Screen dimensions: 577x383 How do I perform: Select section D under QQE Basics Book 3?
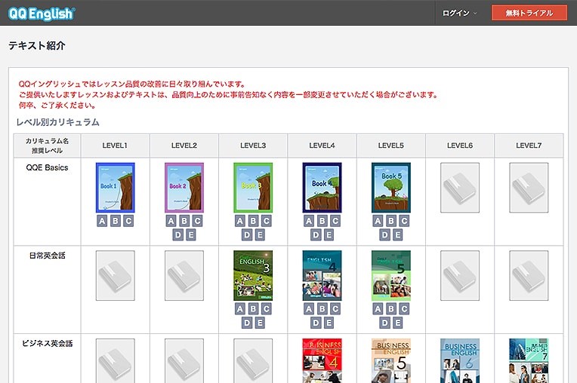tap(247, 235)
